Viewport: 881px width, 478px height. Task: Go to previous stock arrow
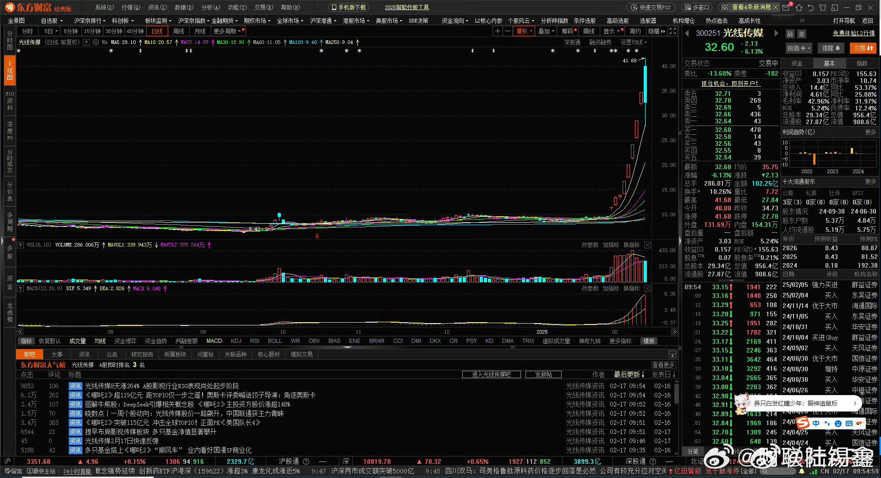(687, 33)
